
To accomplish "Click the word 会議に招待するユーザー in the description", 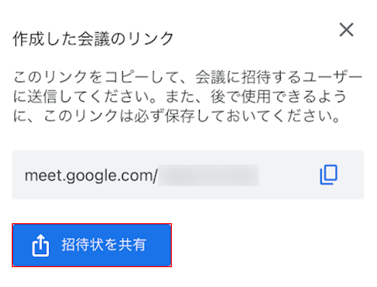I will pos(279,77).
